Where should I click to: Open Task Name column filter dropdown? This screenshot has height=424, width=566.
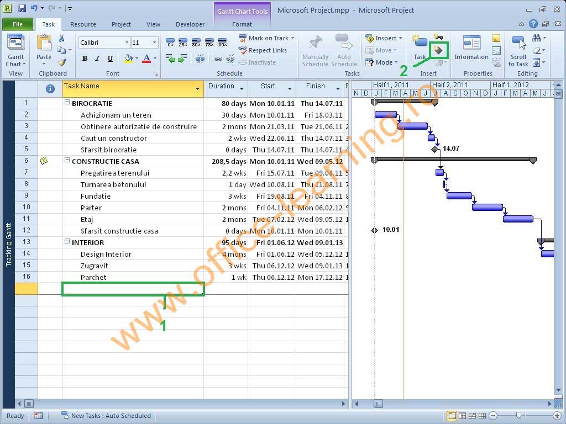[197, 89]
